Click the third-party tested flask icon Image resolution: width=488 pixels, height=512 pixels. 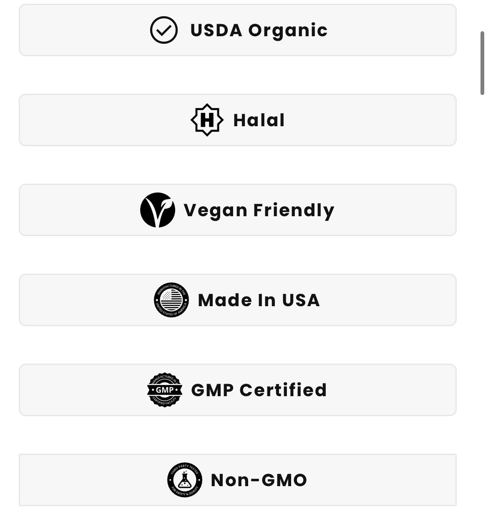point(184,480)
